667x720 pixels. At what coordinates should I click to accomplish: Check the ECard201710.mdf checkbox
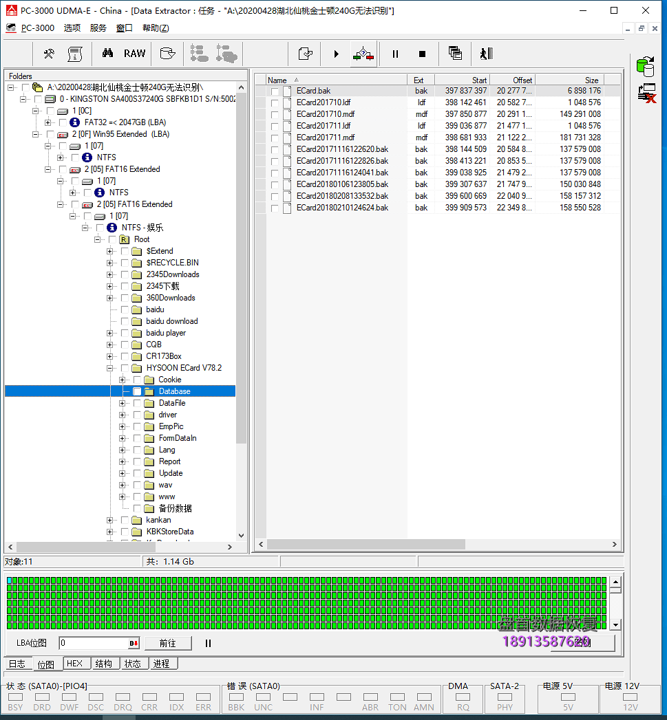tap(275, 115)
